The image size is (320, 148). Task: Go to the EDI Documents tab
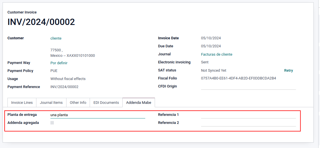click(106, 102)
